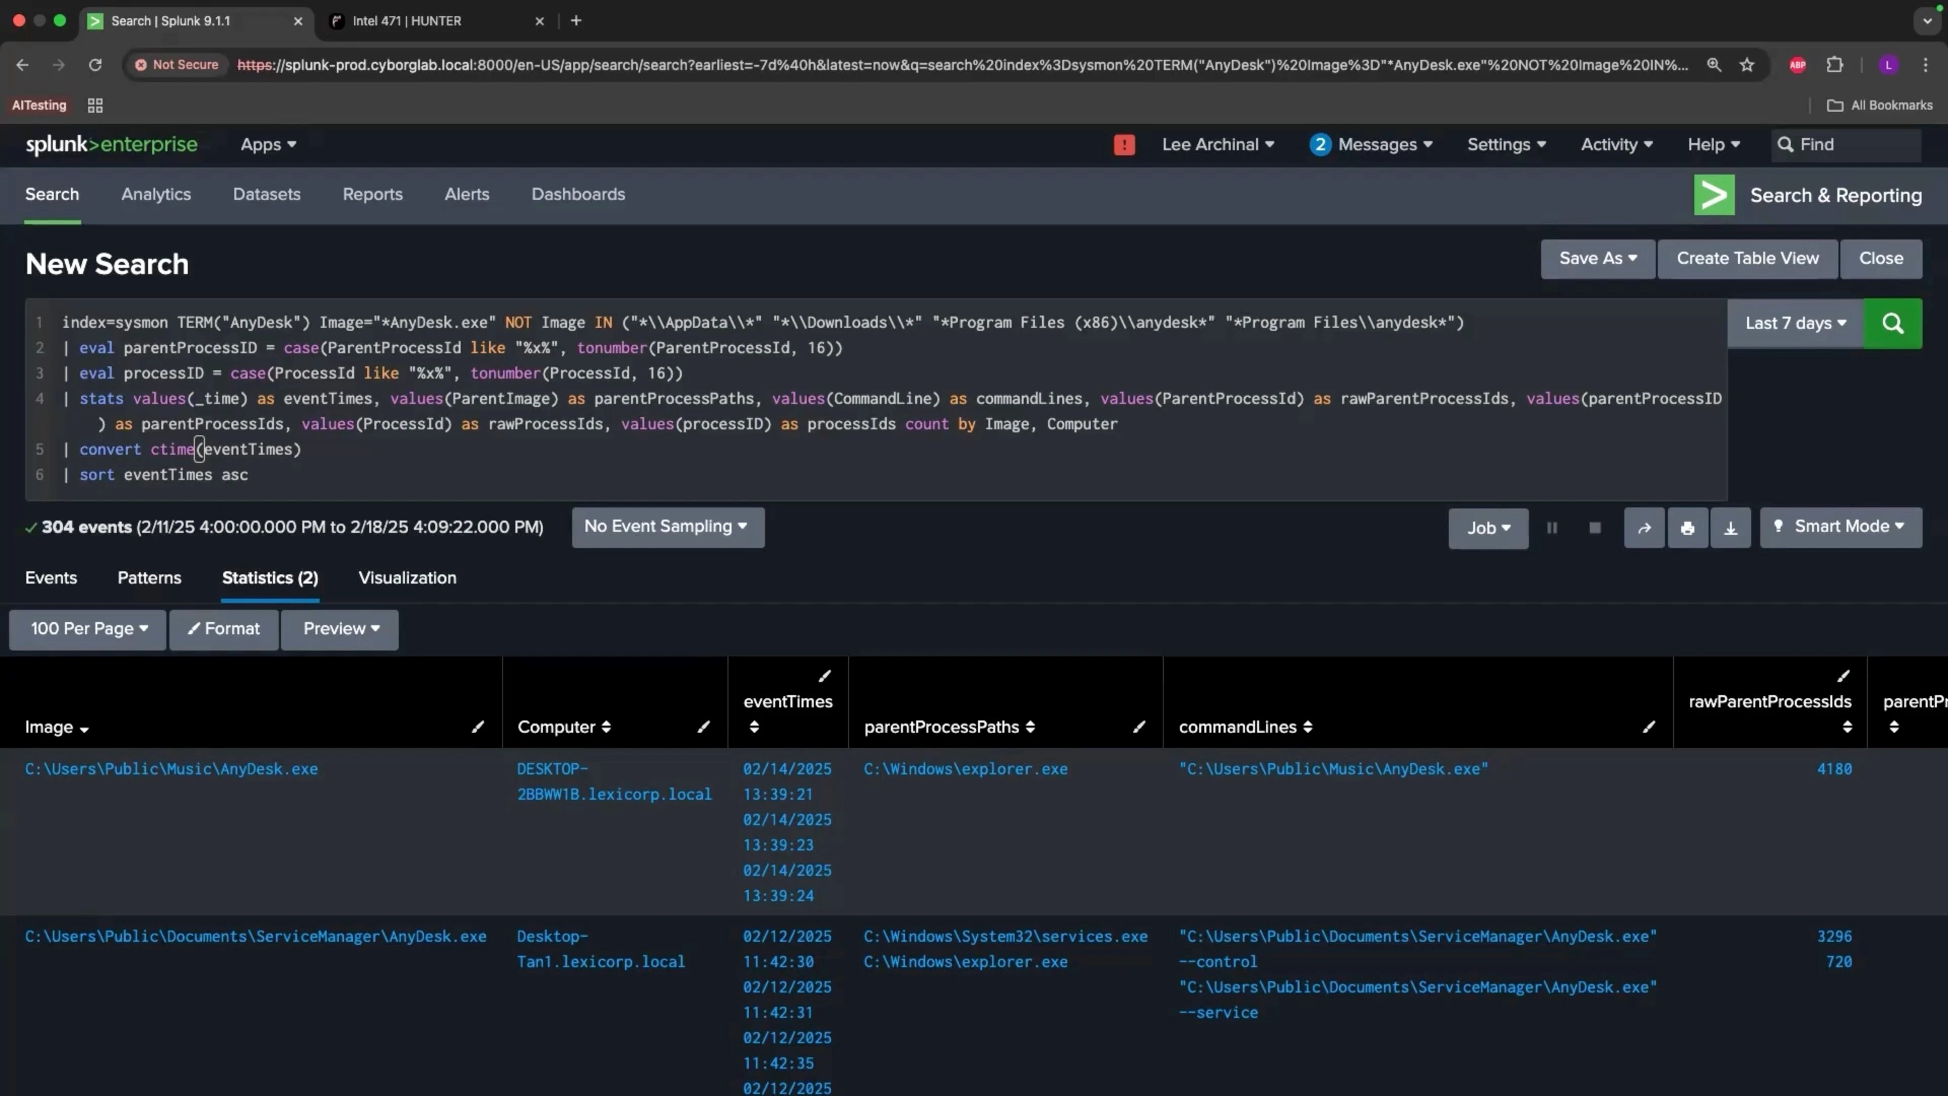Run search with green magnifier button
Image resolution: width=1948 pixels, height=1096 pixels.
pyautogui.click(x=1892, y=324)
